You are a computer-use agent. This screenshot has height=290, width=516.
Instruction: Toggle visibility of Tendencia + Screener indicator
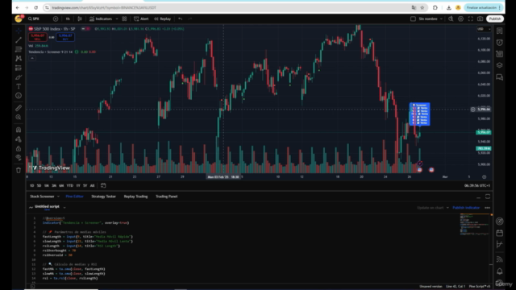[77, 52]
